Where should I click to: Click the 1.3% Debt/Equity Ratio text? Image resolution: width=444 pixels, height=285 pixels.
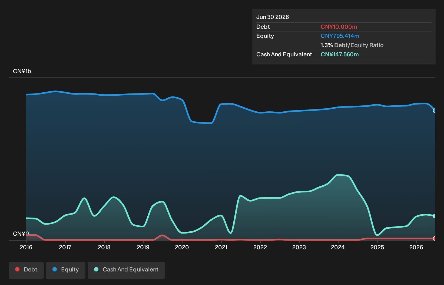tap(352, 45)
